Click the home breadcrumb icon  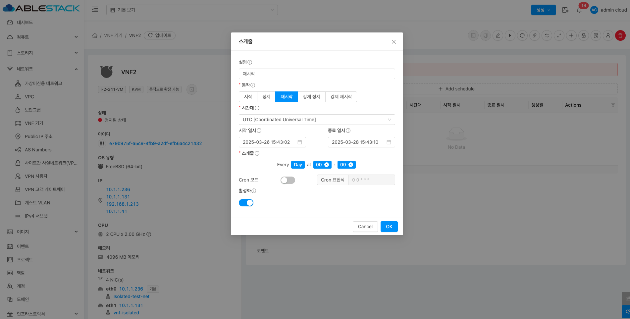pyautogui.click(x=95, y=35)
